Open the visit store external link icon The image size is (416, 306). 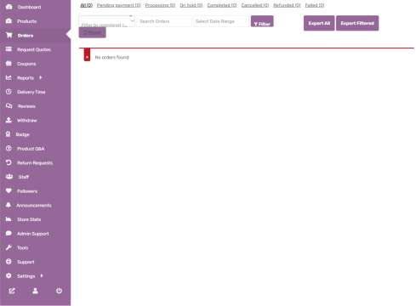12,291
